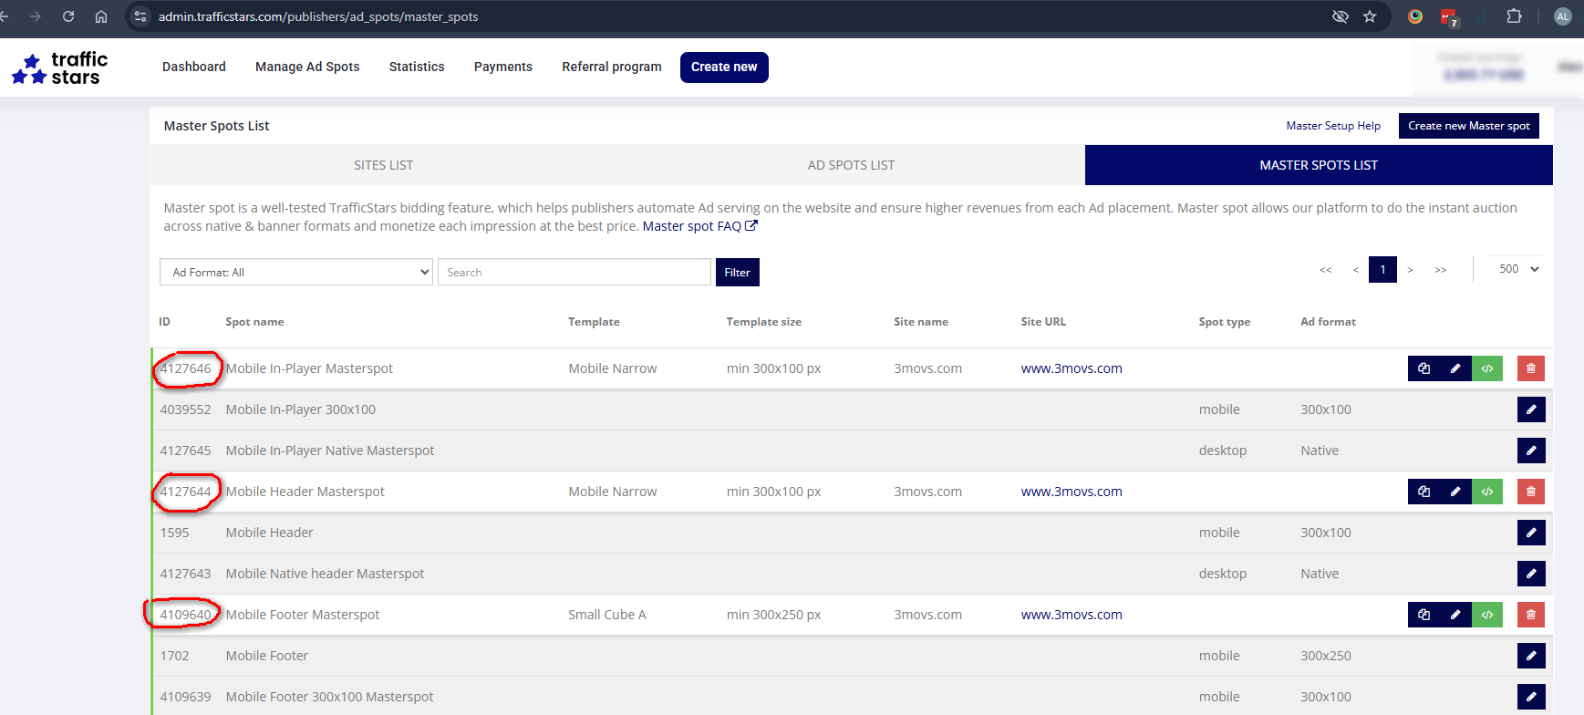Get code for Mobile Footer Masterspot

pos(1487,615)
